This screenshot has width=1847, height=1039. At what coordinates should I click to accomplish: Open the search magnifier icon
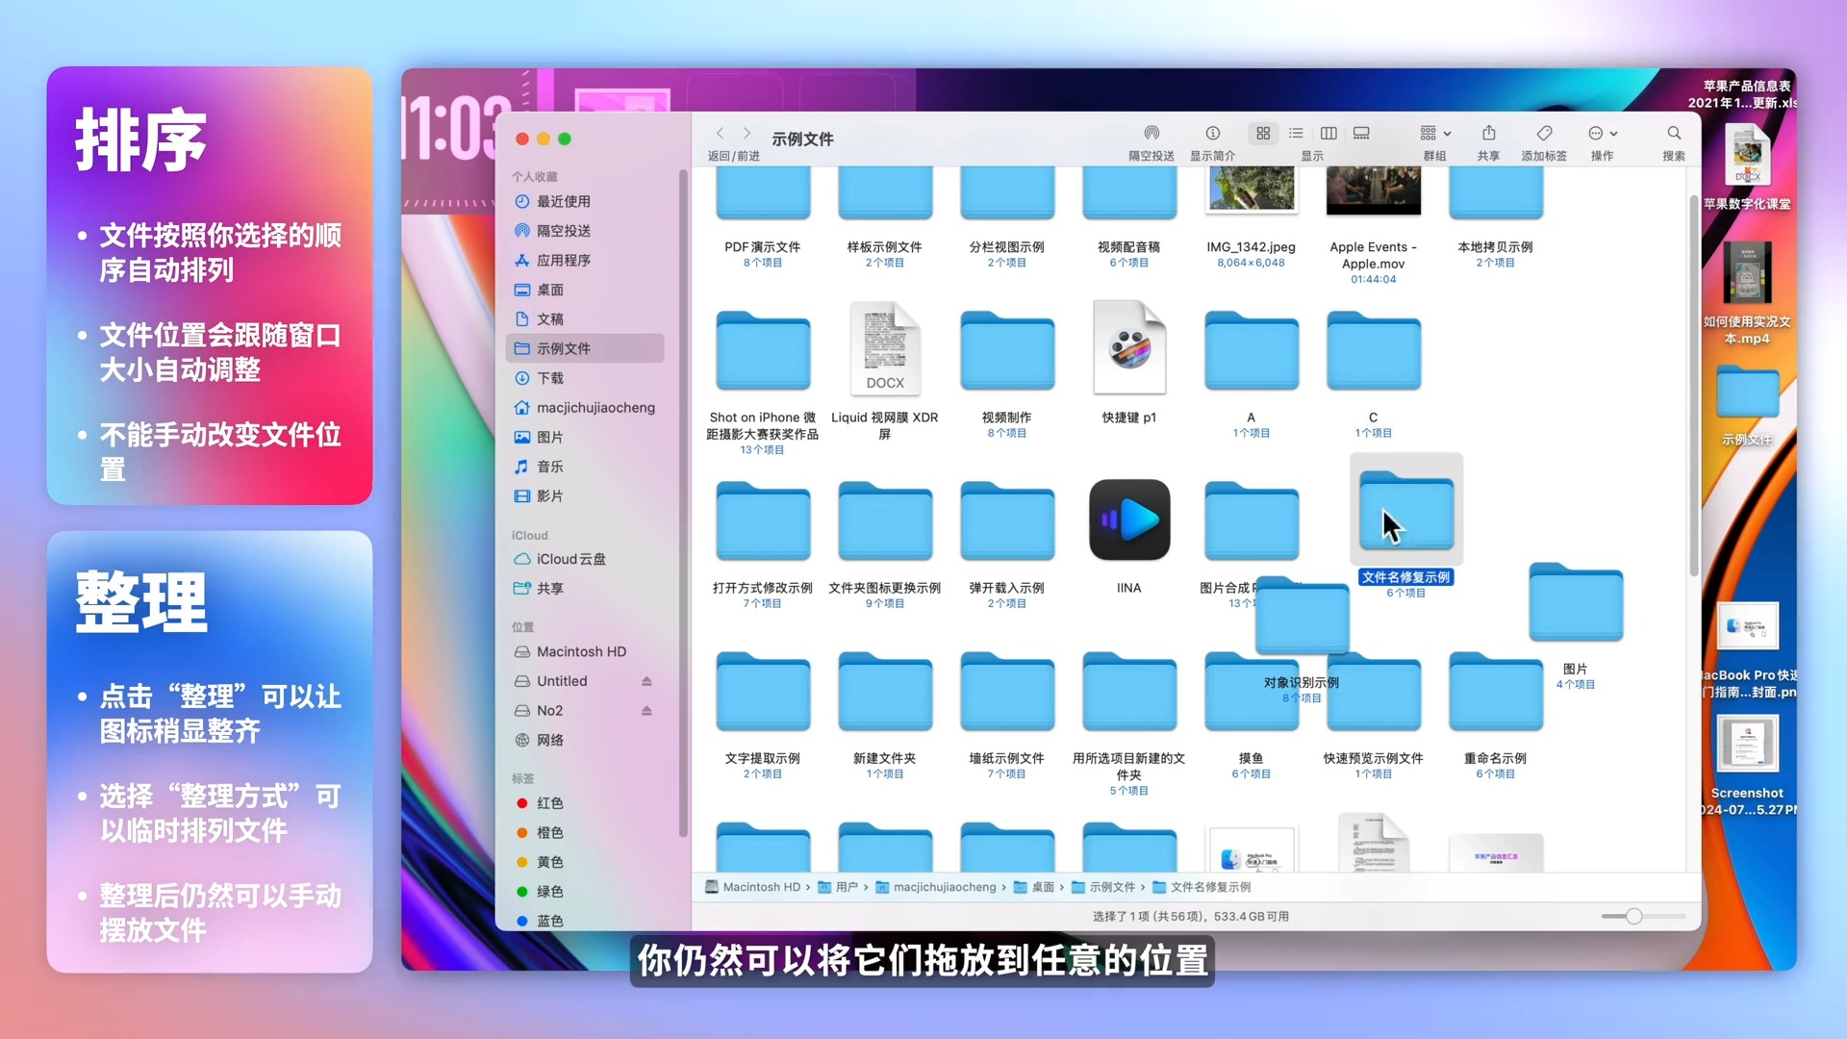pyautogui.click(x=1674, y=133)
